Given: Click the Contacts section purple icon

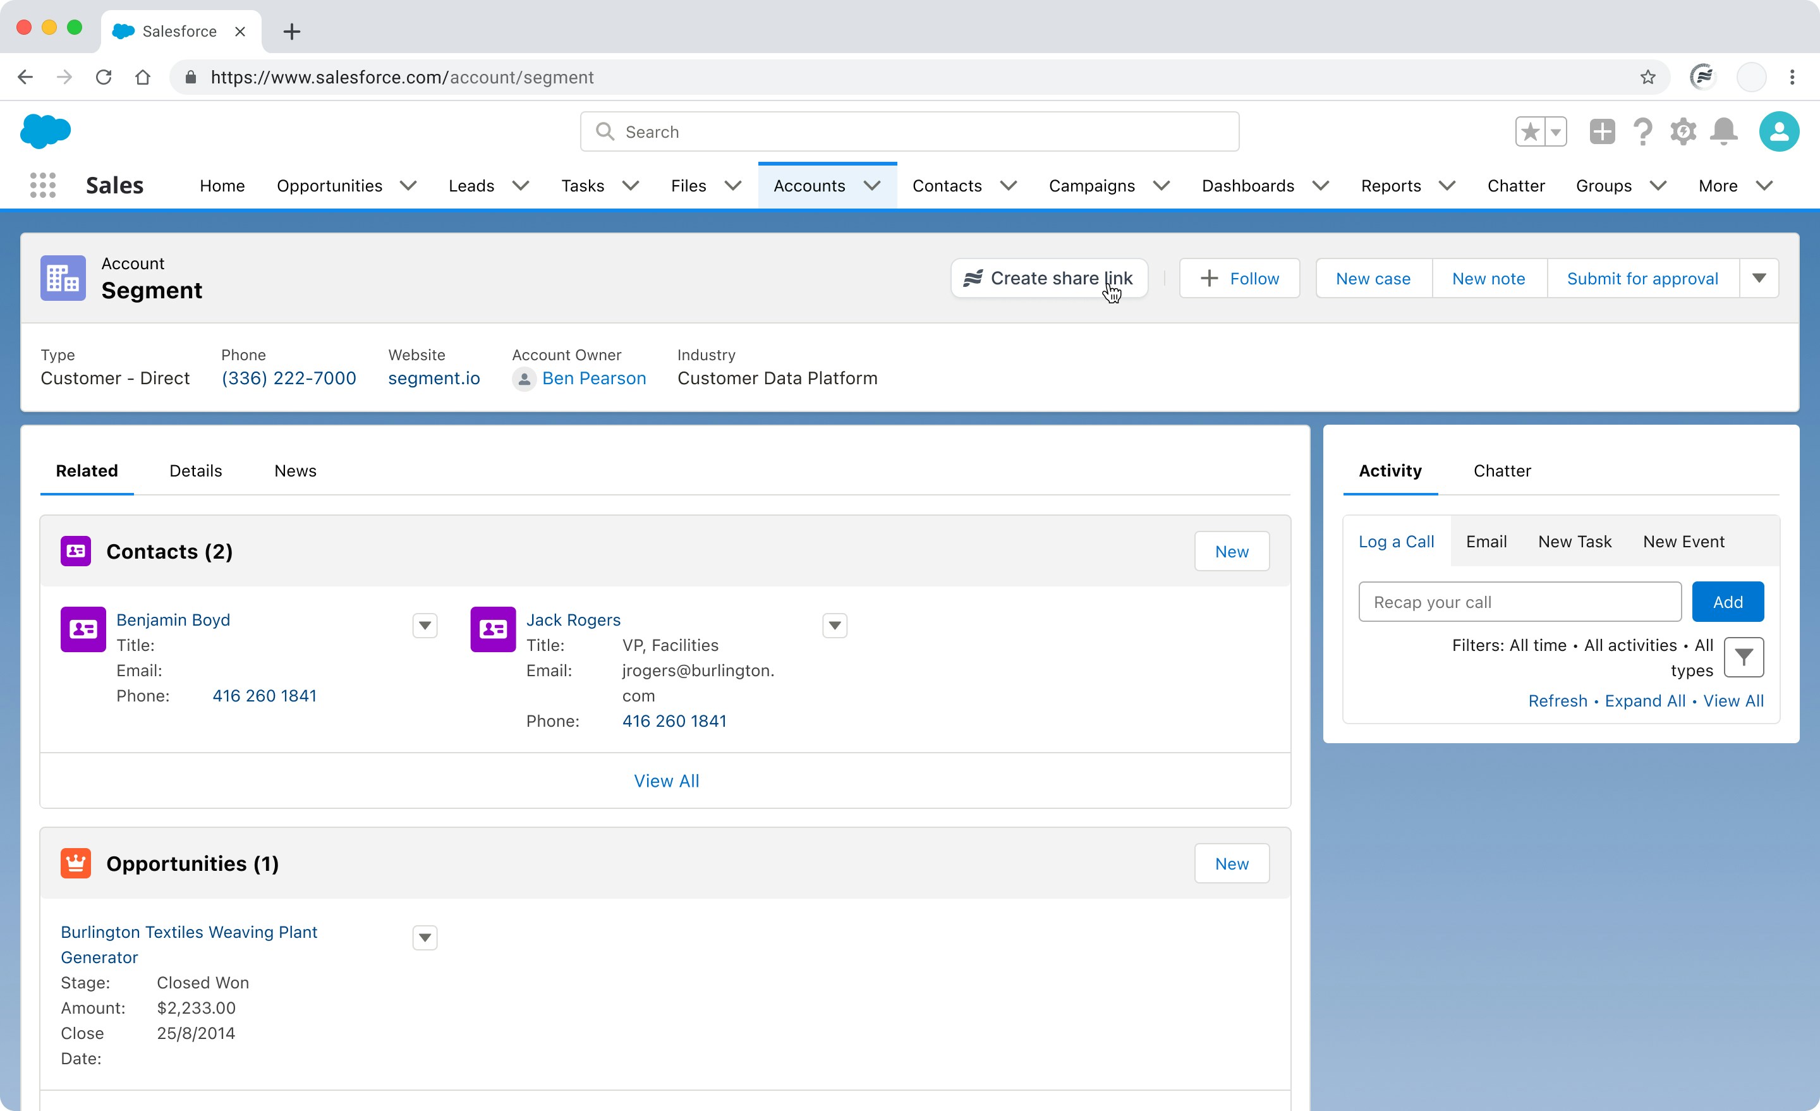Looking at the screenshot, I should pos(75,551).
